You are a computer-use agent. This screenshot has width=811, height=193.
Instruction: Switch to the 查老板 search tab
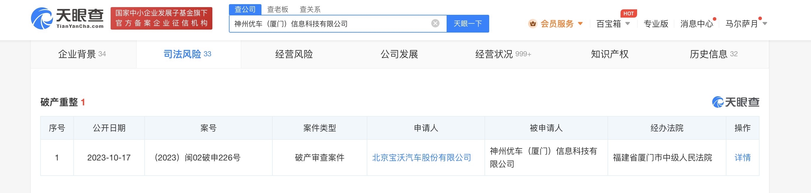[277, 9]
